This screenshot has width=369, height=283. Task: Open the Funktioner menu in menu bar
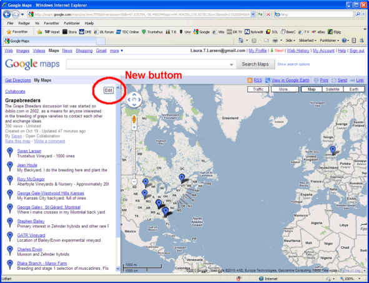point(72,23)
